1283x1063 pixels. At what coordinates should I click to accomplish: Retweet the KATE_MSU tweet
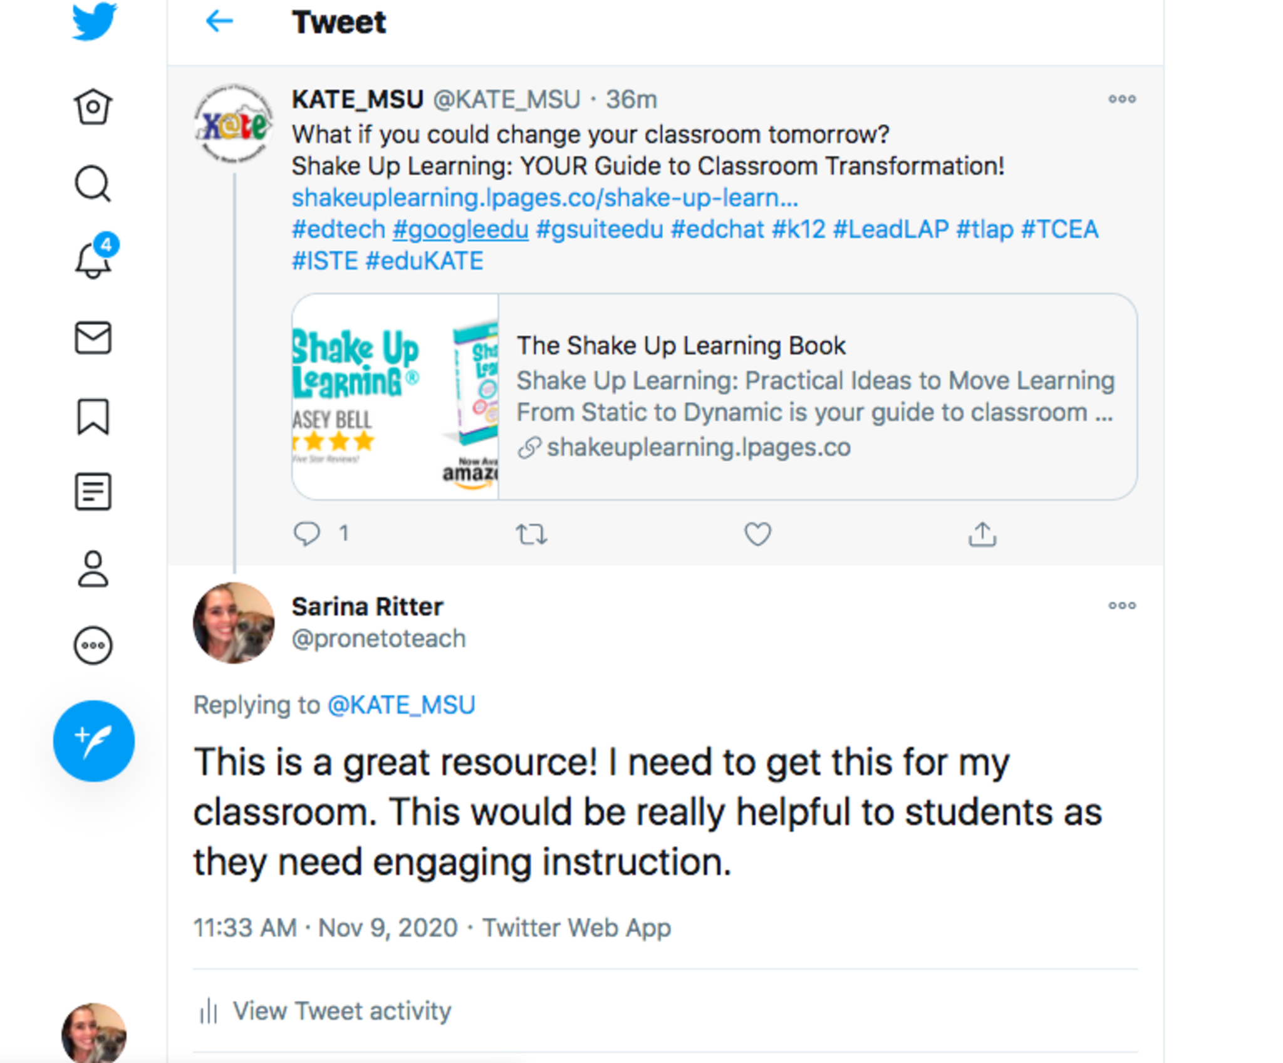click(531, 534)
